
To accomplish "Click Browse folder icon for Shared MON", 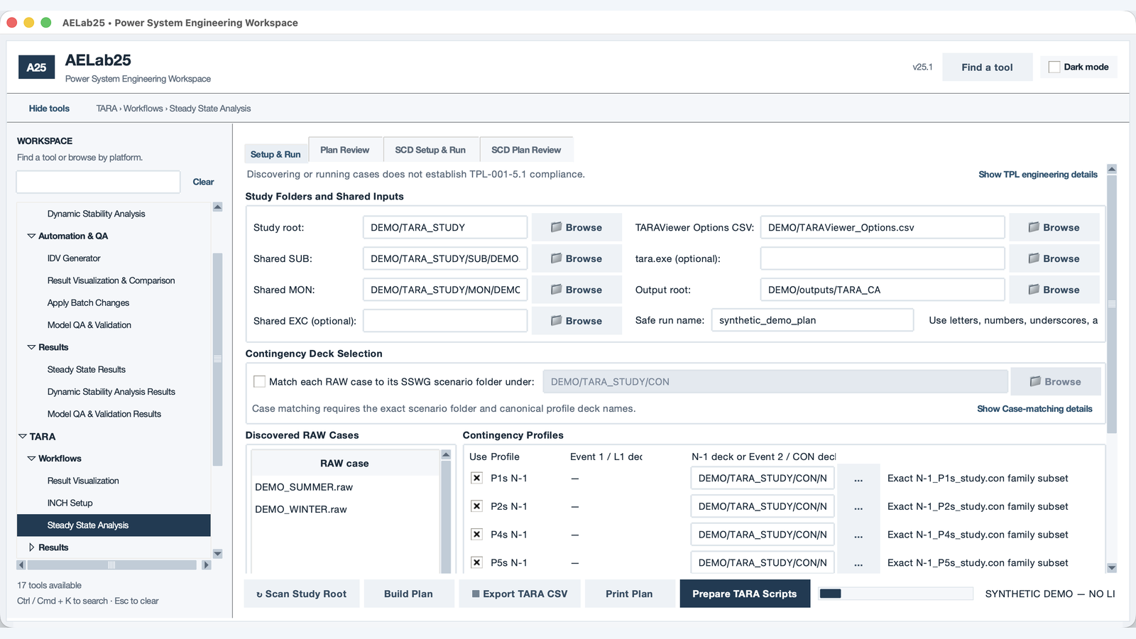I will [x=557, y=290].
